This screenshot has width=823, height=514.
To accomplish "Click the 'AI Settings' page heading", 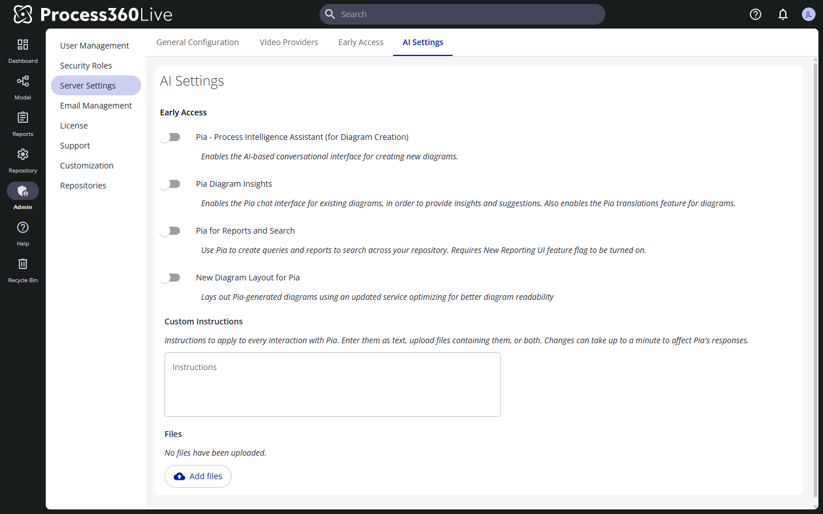I will pos(192,81).
